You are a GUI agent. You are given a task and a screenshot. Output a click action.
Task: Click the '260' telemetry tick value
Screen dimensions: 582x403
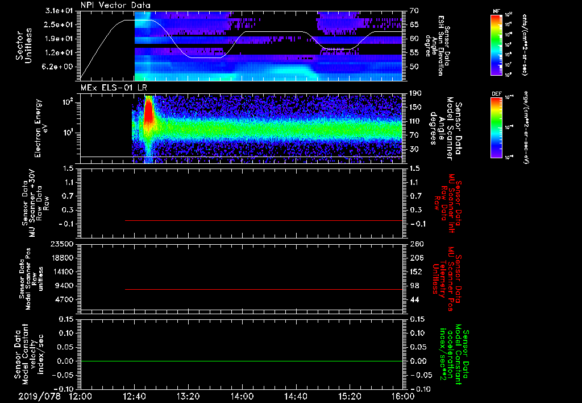point(417,244)
